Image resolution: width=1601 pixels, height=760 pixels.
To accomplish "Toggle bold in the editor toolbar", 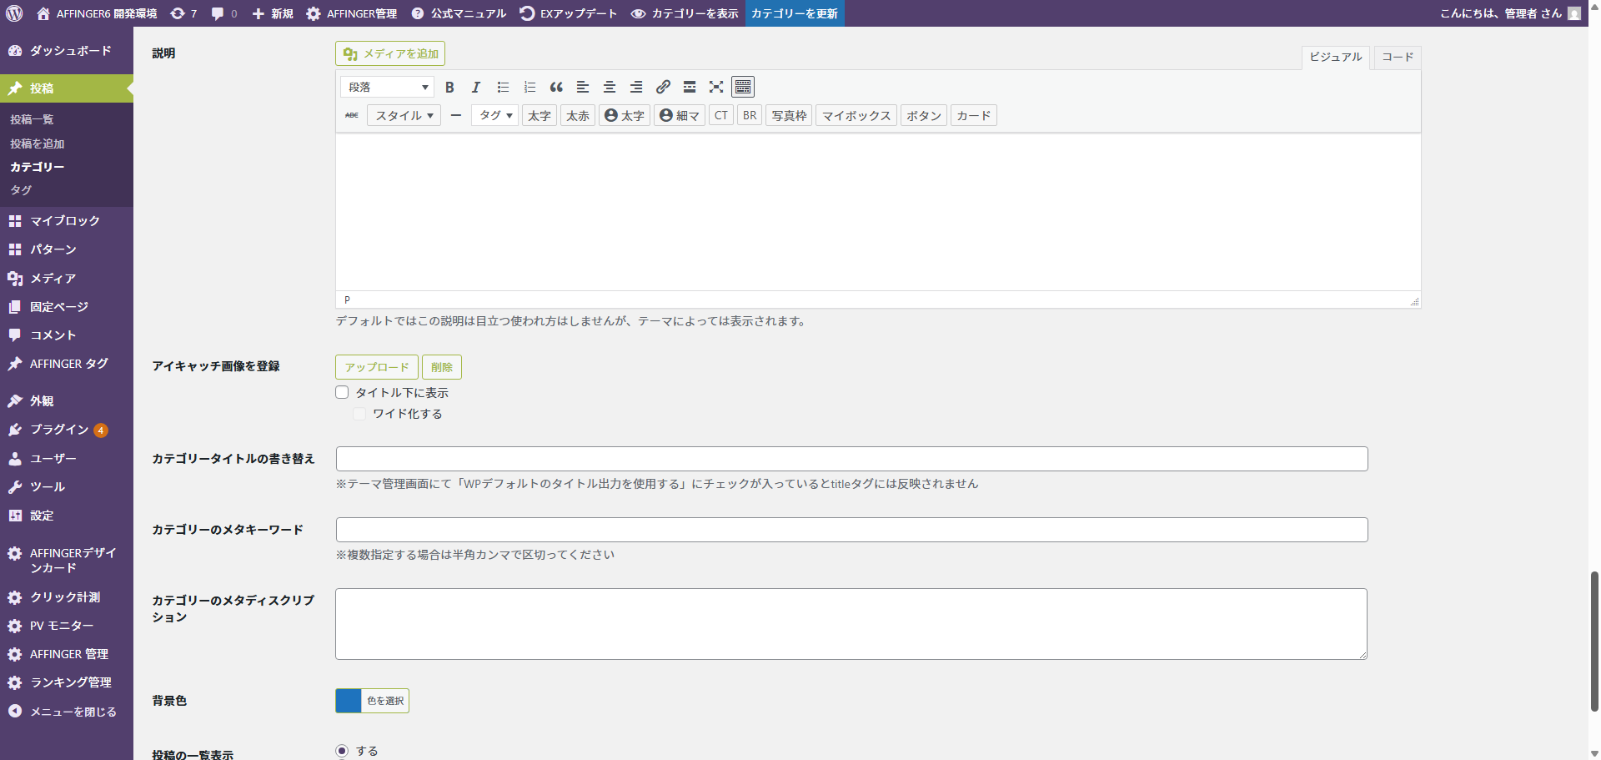I will point(449,87).
